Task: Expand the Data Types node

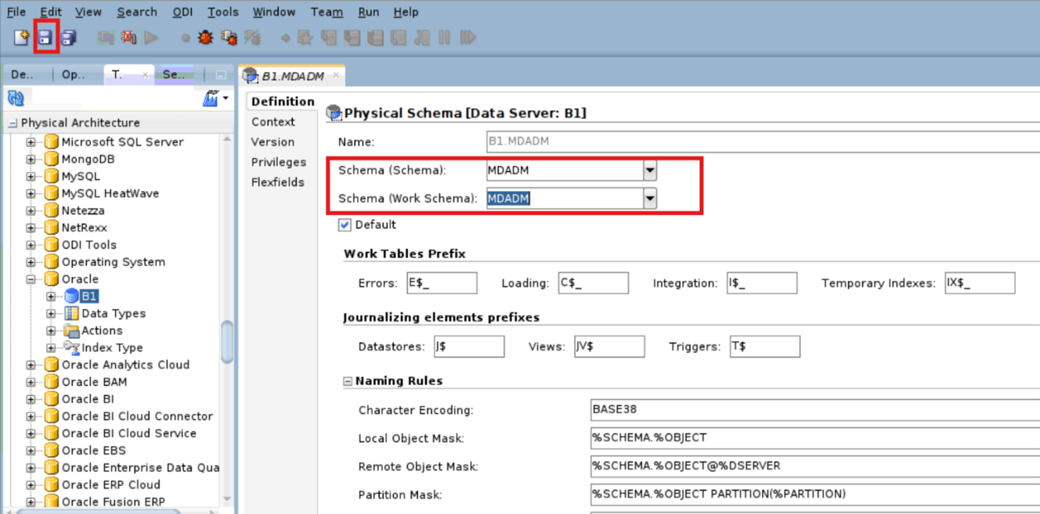Action: (x=51, y=313)
